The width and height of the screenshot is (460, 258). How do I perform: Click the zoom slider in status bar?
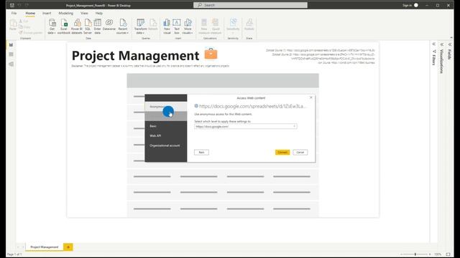(x=415, y=254)
